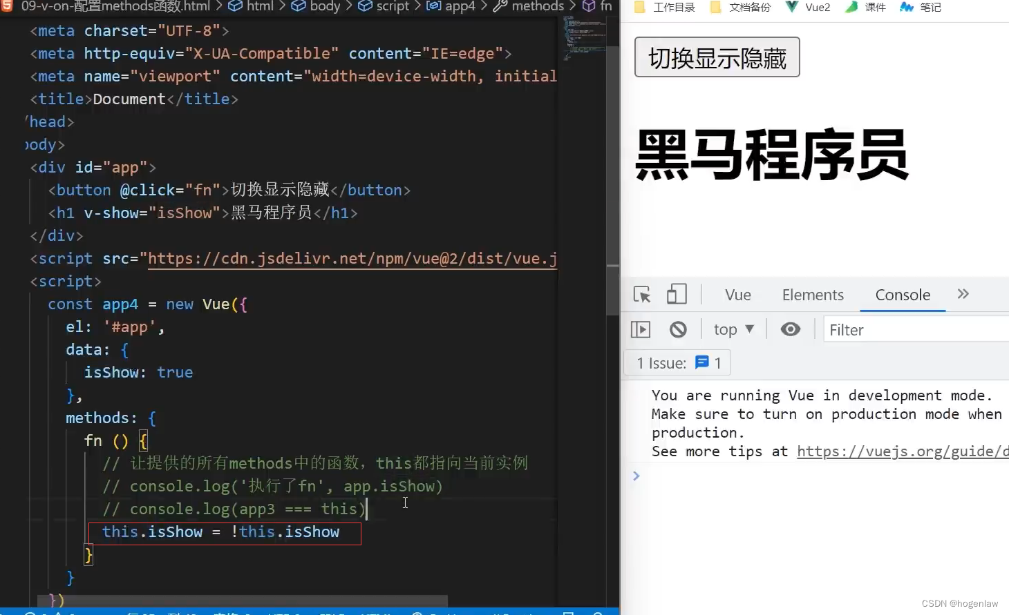Screen dimensions: 1009x615
Task: Click the <h1 v-show="isShow"> code line
Action: pos(202,213)
